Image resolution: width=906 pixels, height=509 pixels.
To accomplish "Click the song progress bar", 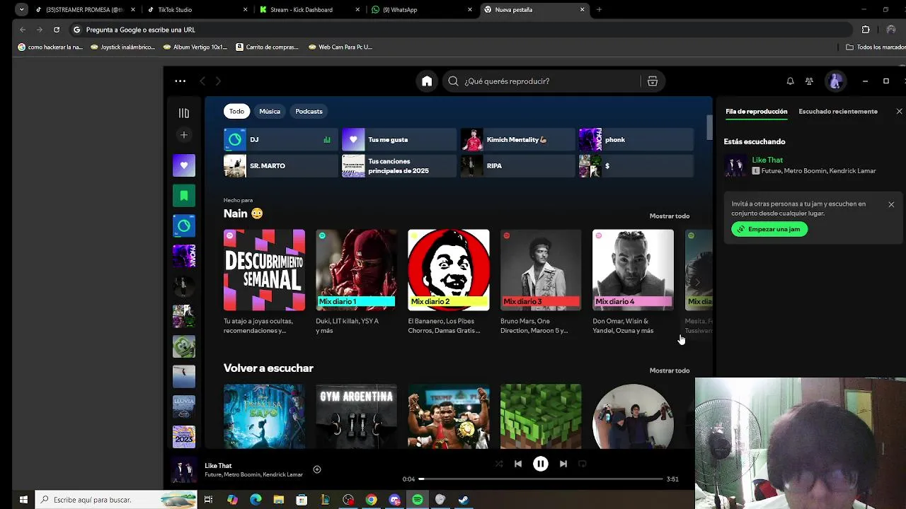I will pos(542,479).
